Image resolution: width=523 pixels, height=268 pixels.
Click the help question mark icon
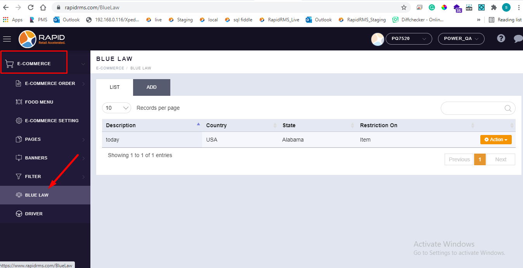coord(501,38)
